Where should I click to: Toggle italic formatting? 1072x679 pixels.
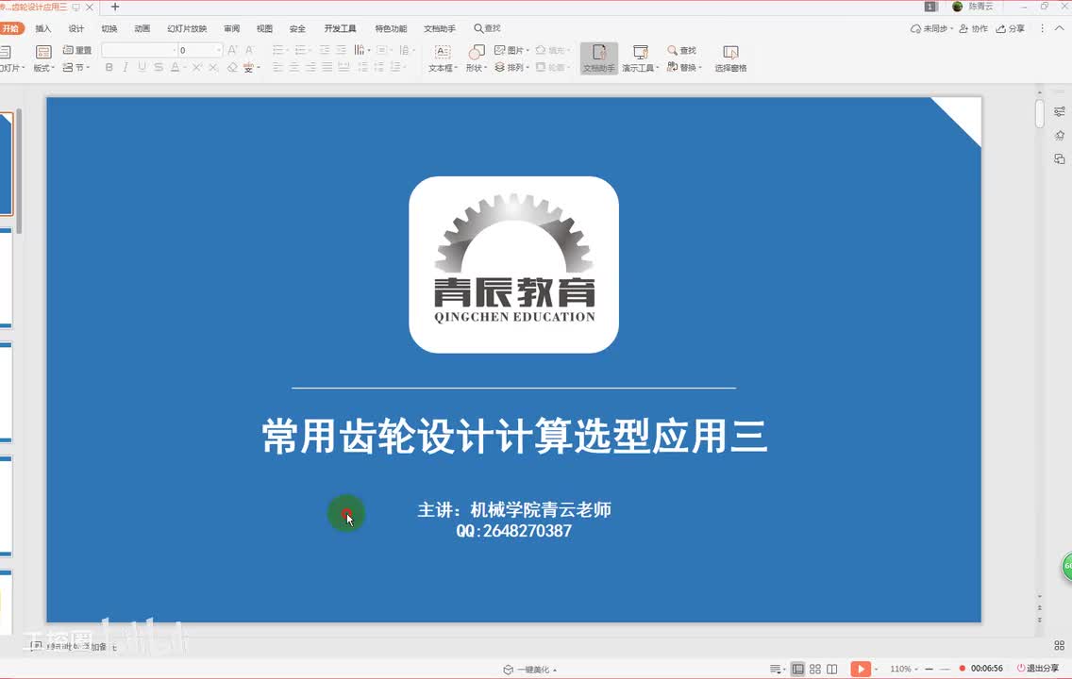[x=126, y=68]
